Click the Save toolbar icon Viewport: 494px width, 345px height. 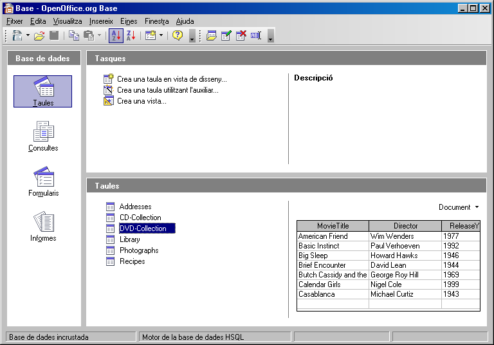coord(54,35)
